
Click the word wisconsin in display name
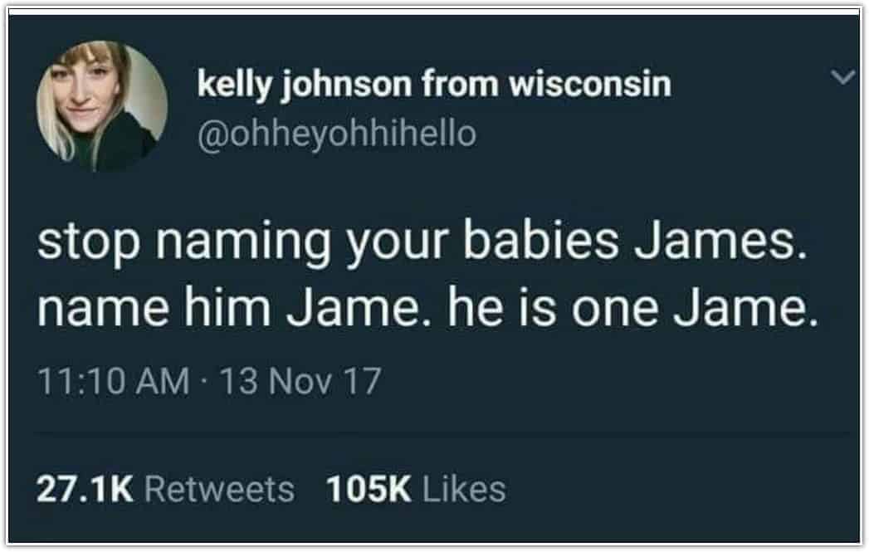[590, 84]
